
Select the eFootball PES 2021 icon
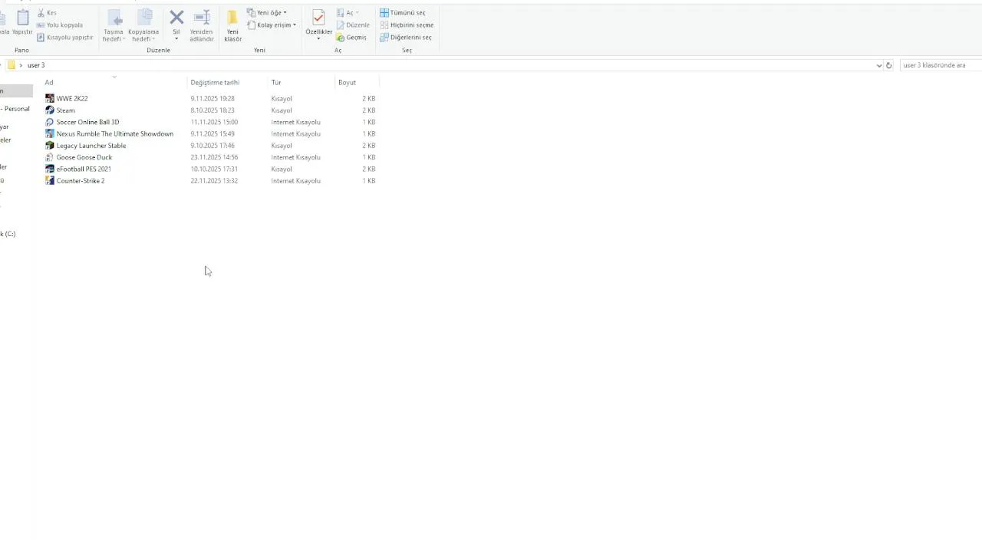click(x=50, y=169)
